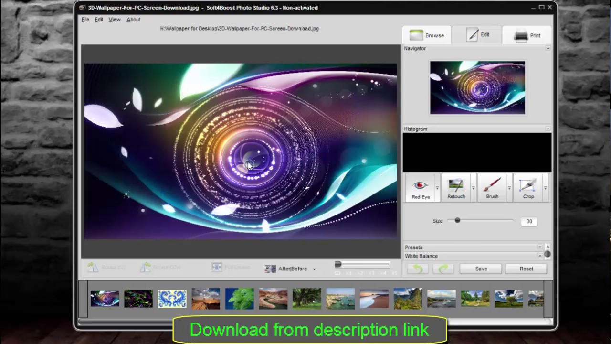Open the After|Before view dropdown
611x344 pixels.
(x=314, y=269)
